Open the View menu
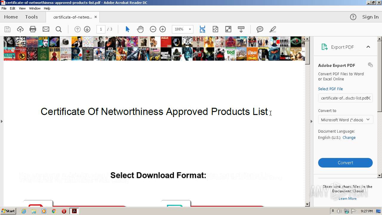382x215 pixels. 22,8
